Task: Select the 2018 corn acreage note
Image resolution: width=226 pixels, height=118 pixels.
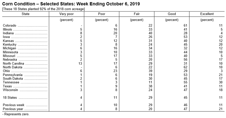Action: pyautogui.click(x=43, y=9)
